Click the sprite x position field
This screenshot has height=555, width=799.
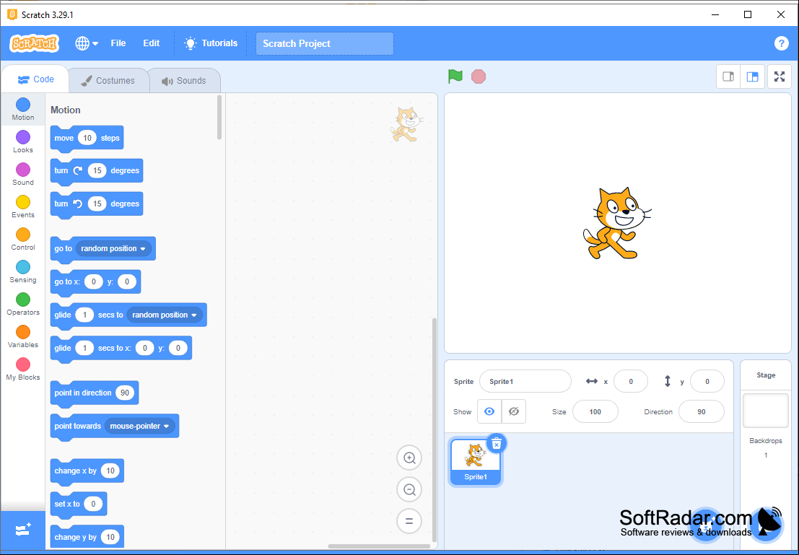pos(631,381)
